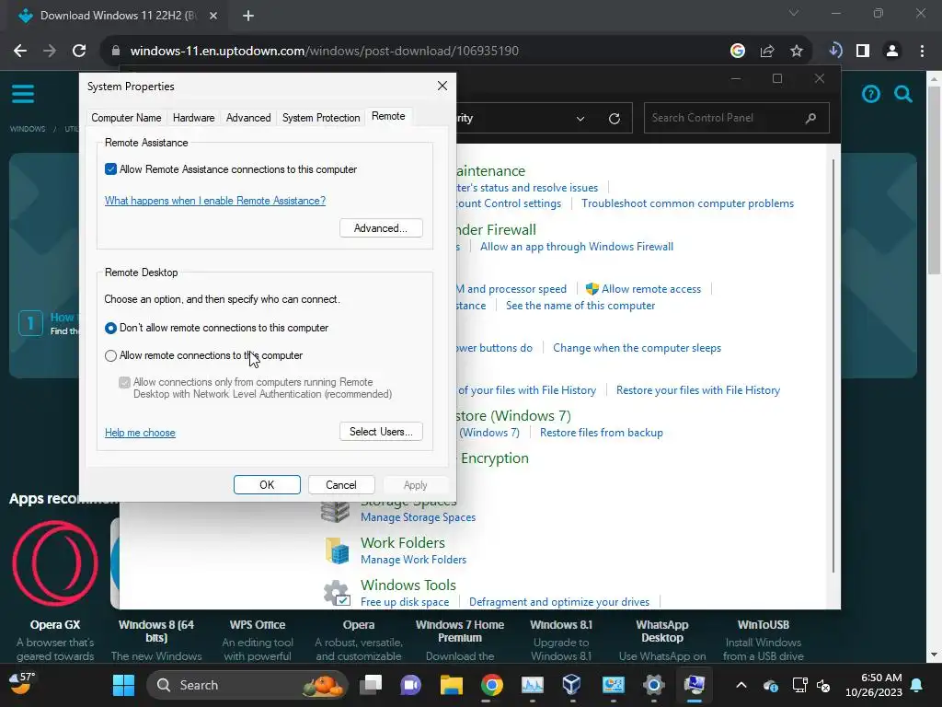Click the Chrome address bar URL

point(325,52)
